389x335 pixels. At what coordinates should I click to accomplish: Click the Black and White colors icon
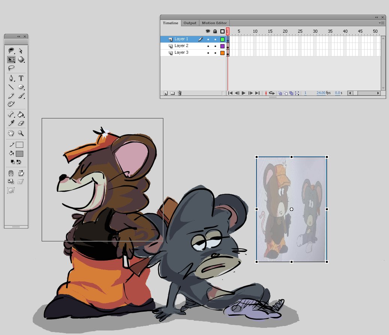click(x=12, y=162)
